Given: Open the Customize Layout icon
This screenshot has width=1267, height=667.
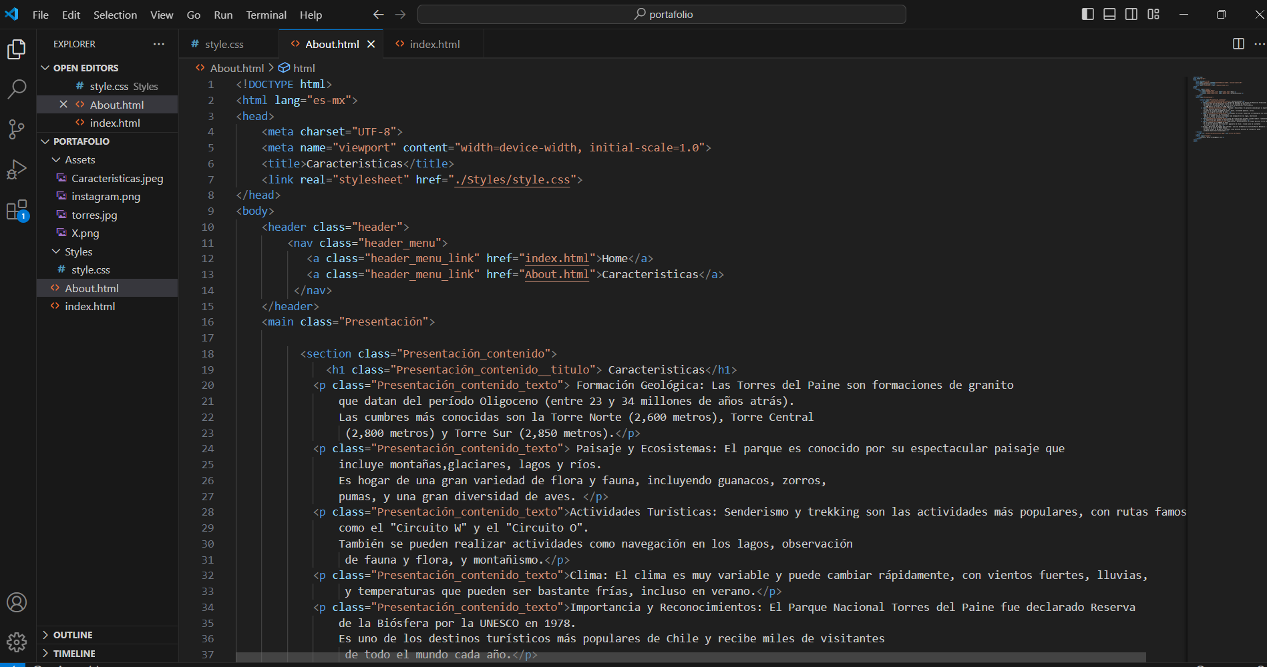Looking at the screenshot, I should [x=1153, y=14].
